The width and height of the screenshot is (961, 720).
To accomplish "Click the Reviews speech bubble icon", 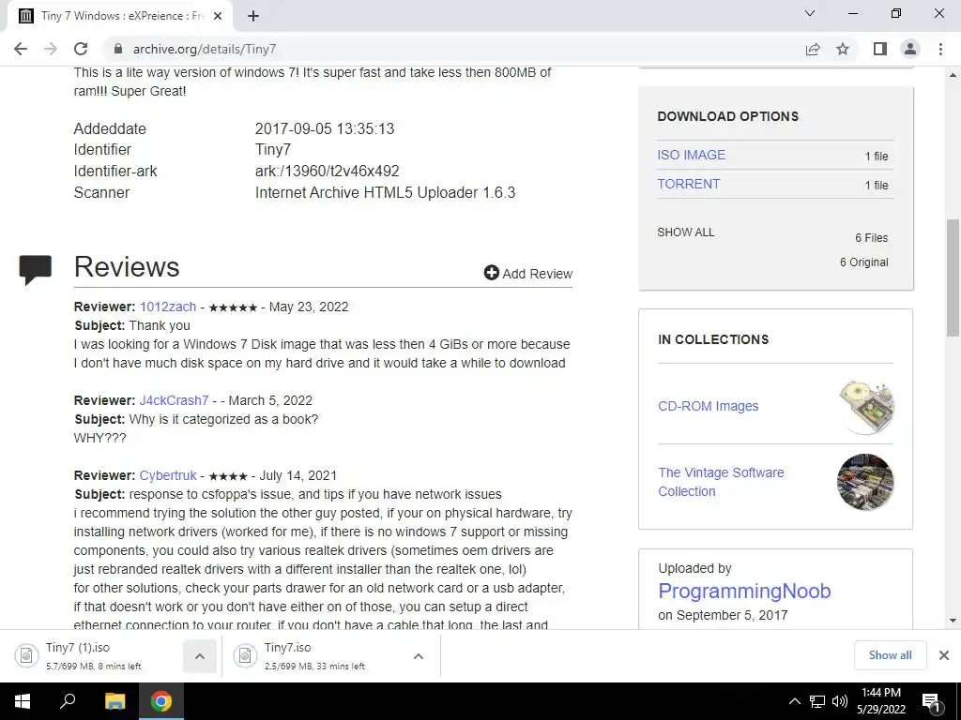I will [x=35, y=269].
